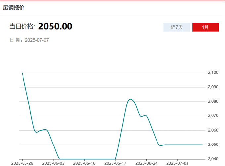Click the 2,090 y-axis label
This screenshot has height=166, width=225.
tap(213, 87)
